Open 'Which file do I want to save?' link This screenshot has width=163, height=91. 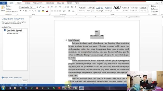click(x=13, y=78)
